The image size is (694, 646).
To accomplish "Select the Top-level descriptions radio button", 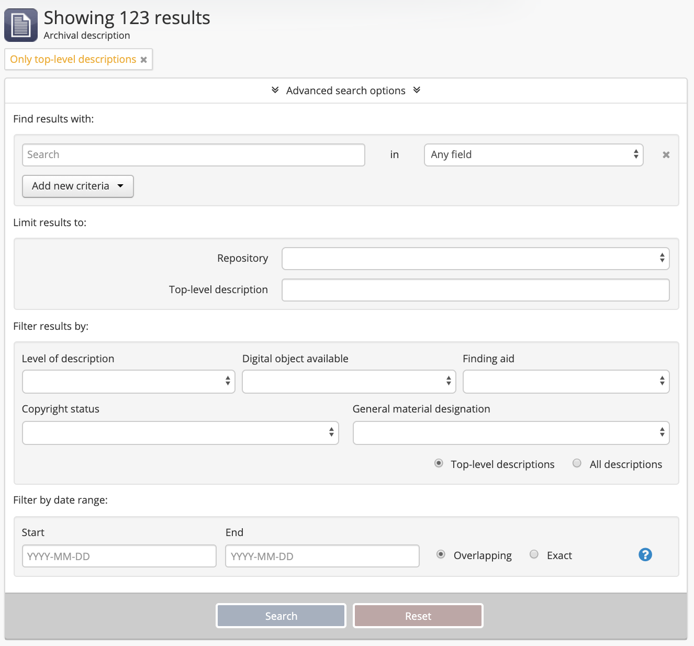I will pos(439,463).
